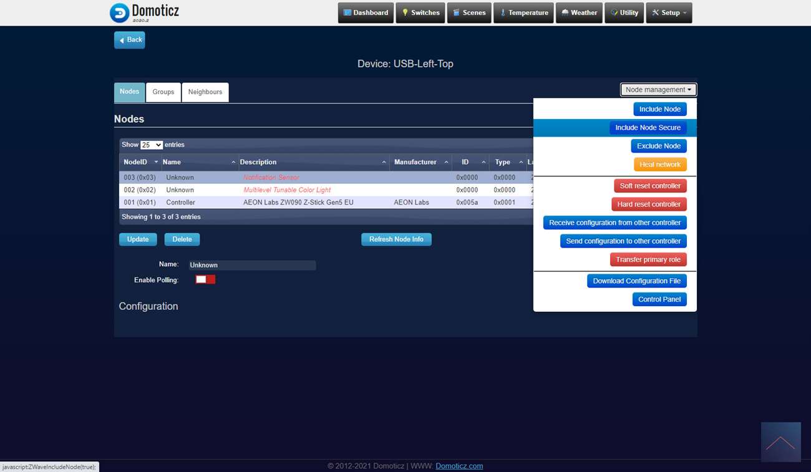Click Hard reset controller
The height and width of the screenshot is (472, 811).
coord(649,205)
